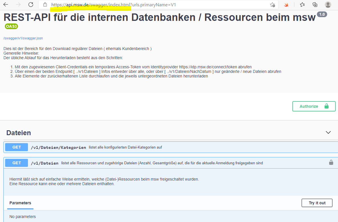Reload the page with the refresh icon
Viewport: 338px width, 222px height.
(x=31, y=5)
